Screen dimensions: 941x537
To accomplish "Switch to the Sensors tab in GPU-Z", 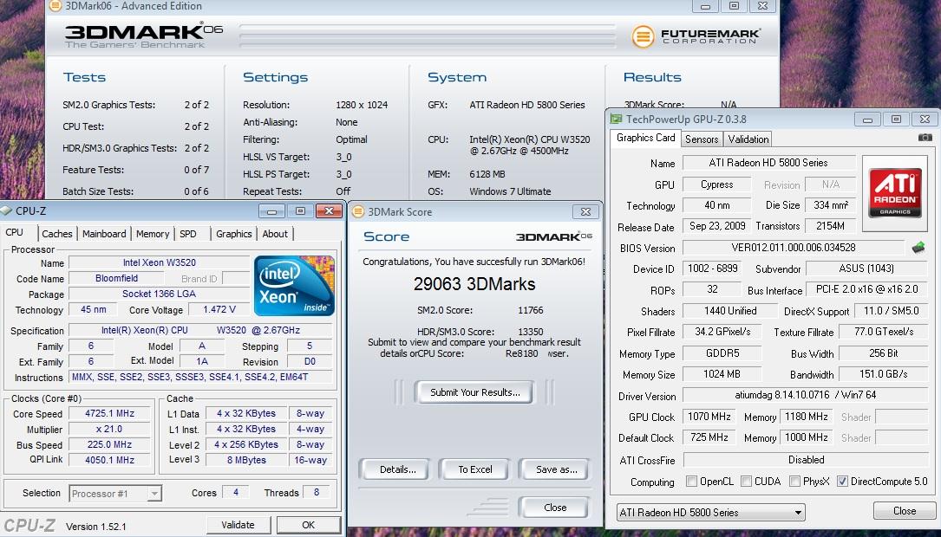I will coord(702,139).
